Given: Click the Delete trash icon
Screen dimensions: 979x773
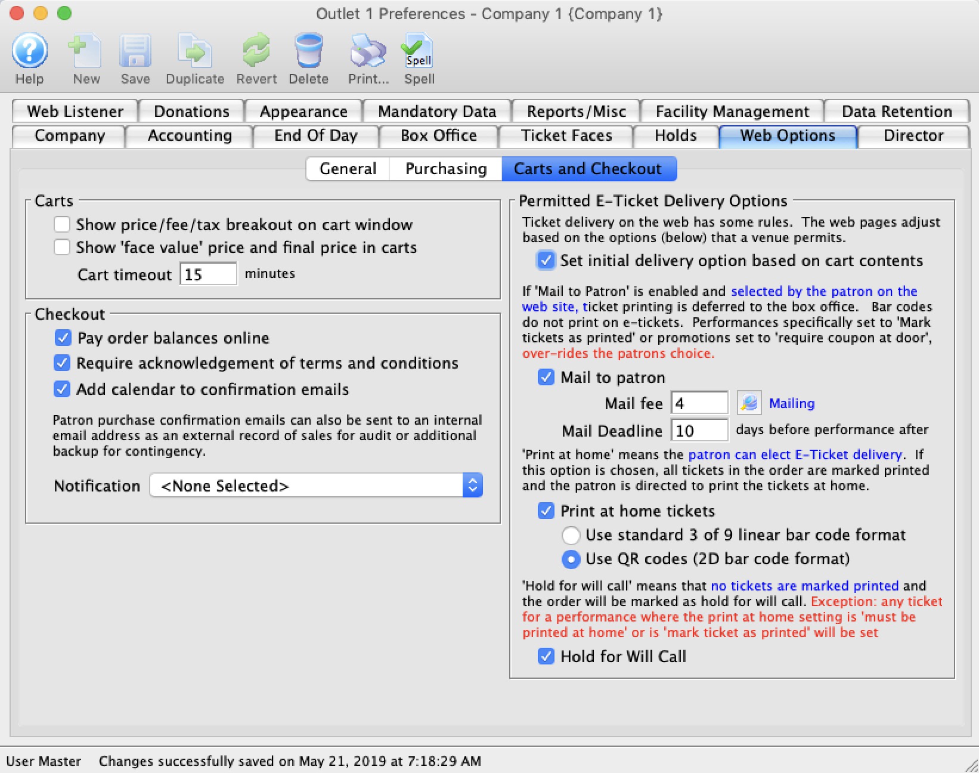Looking at the screenshot, I should tap(308, 52).
